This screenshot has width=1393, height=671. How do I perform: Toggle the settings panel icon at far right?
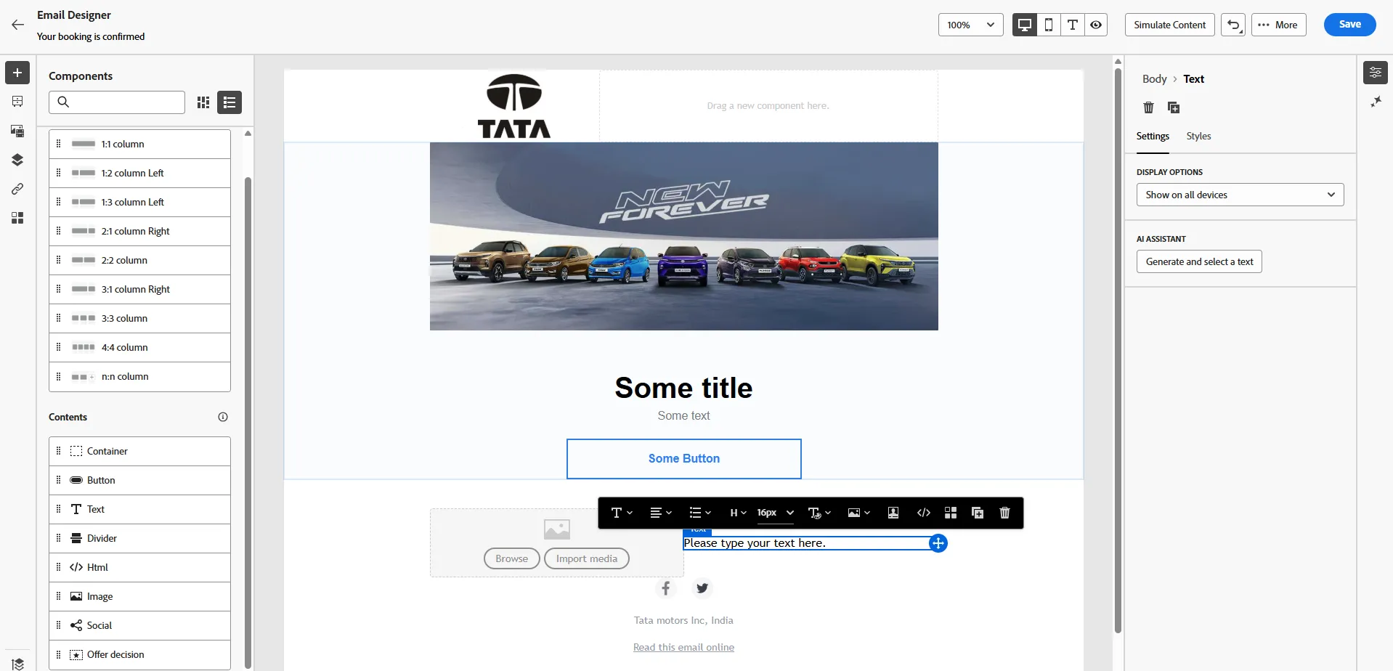(x=1375, y=73)
